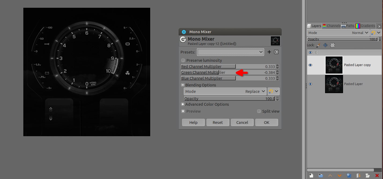Click the Green Channel Multiplier slider
This screenshot has height=179, width=383.
pyautogui.click(x=228, y=73)
